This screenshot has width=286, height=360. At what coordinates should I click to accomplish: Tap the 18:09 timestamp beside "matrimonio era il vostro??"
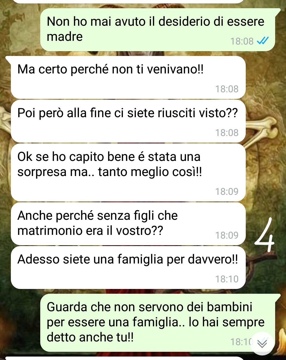click(x=227, y=235)
